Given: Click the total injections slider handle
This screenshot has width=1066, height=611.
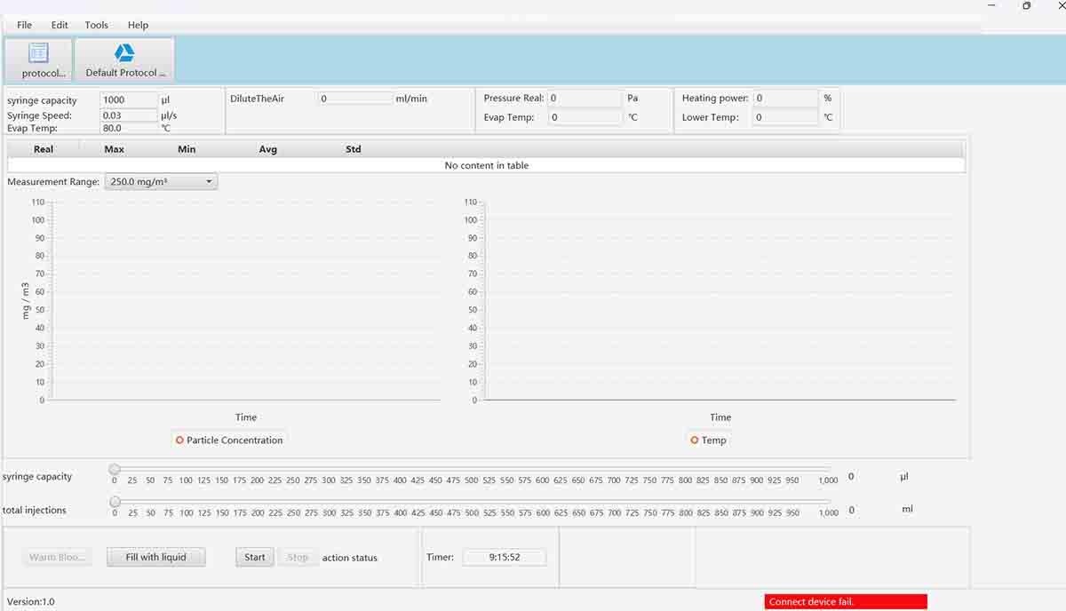Looking at the screenshot, I should 115,502.
